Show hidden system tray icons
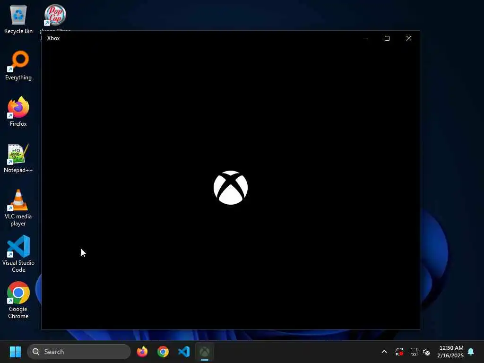Image resolution: width=484 pixels, height=363 pixels. click(x=384, y=352)
